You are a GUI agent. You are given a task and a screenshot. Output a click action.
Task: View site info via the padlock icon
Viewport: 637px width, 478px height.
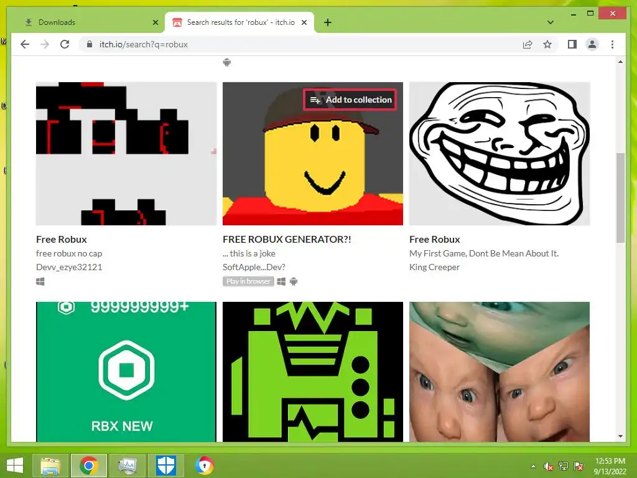(x=90, y=44)
